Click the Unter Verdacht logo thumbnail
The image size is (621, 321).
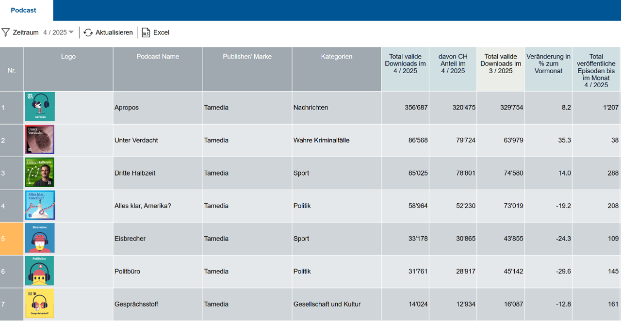click(x=40, y=140)
